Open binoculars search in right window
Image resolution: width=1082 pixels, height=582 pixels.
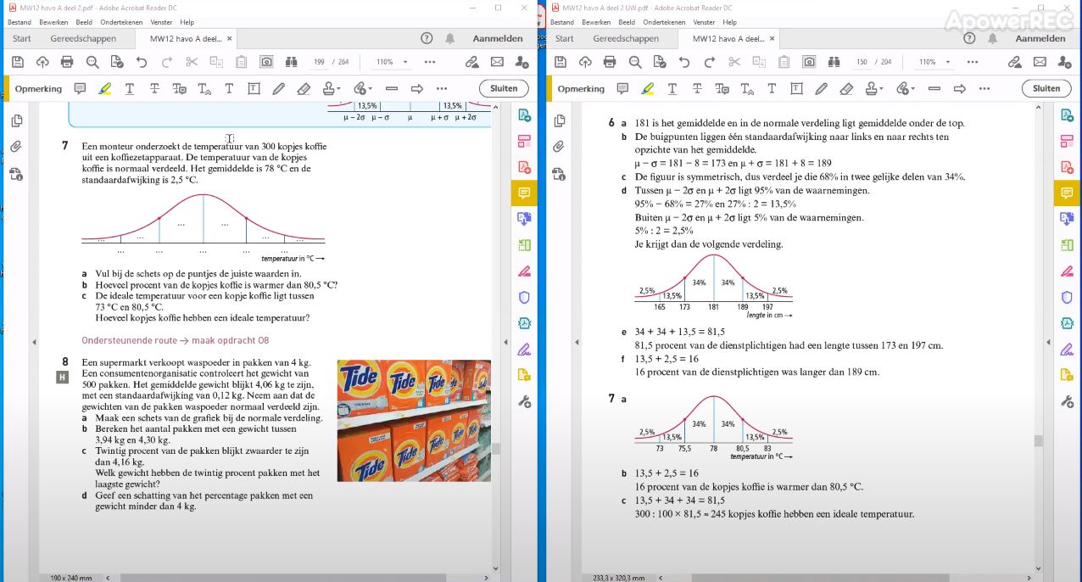[x=834, y=62]
